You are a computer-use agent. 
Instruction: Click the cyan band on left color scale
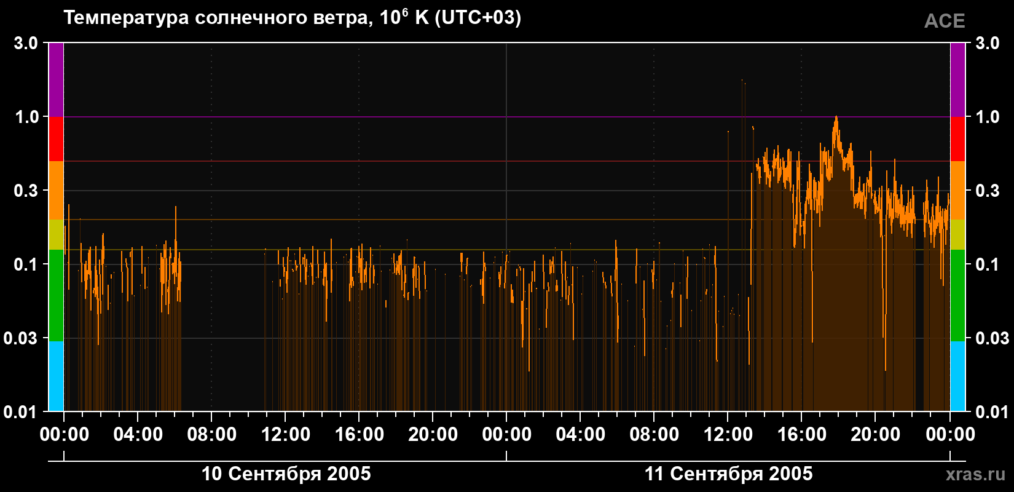[56, 376]
